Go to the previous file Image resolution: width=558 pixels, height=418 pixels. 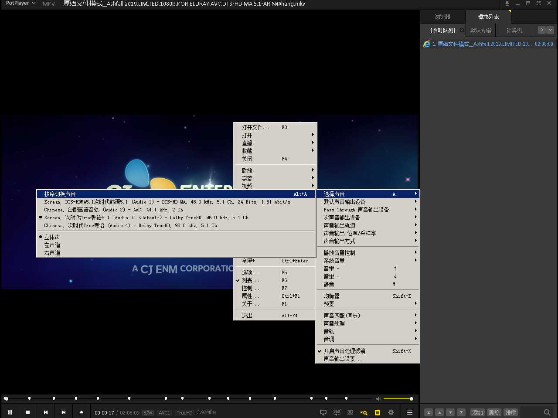(46, 412)
